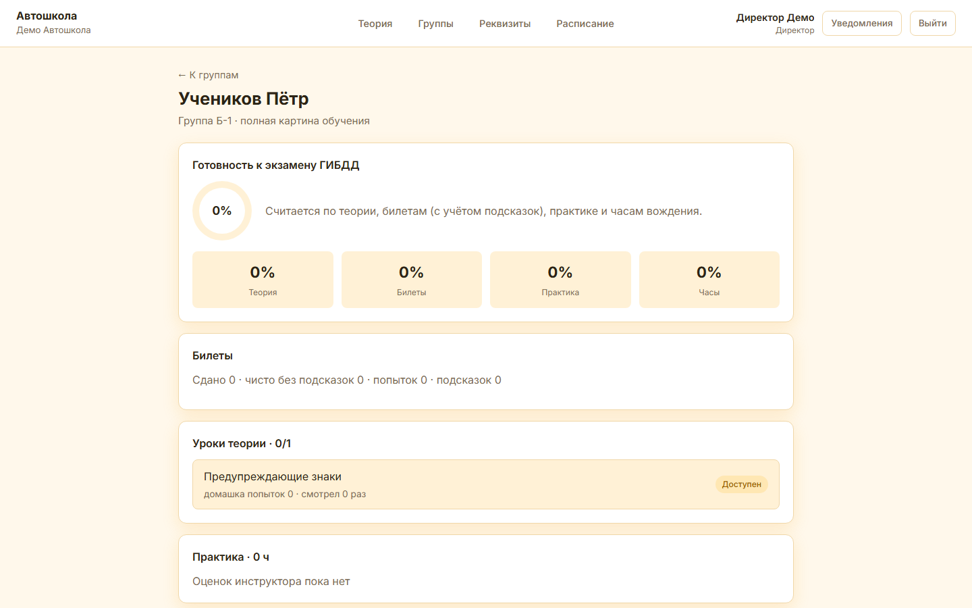
Task: Click the Сдано 0 tickets summary line
Action: (347, 380)
